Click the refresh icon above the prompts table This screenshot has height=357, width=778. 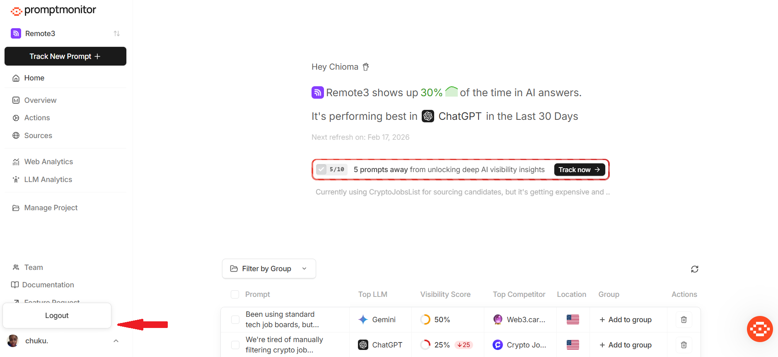695,269
